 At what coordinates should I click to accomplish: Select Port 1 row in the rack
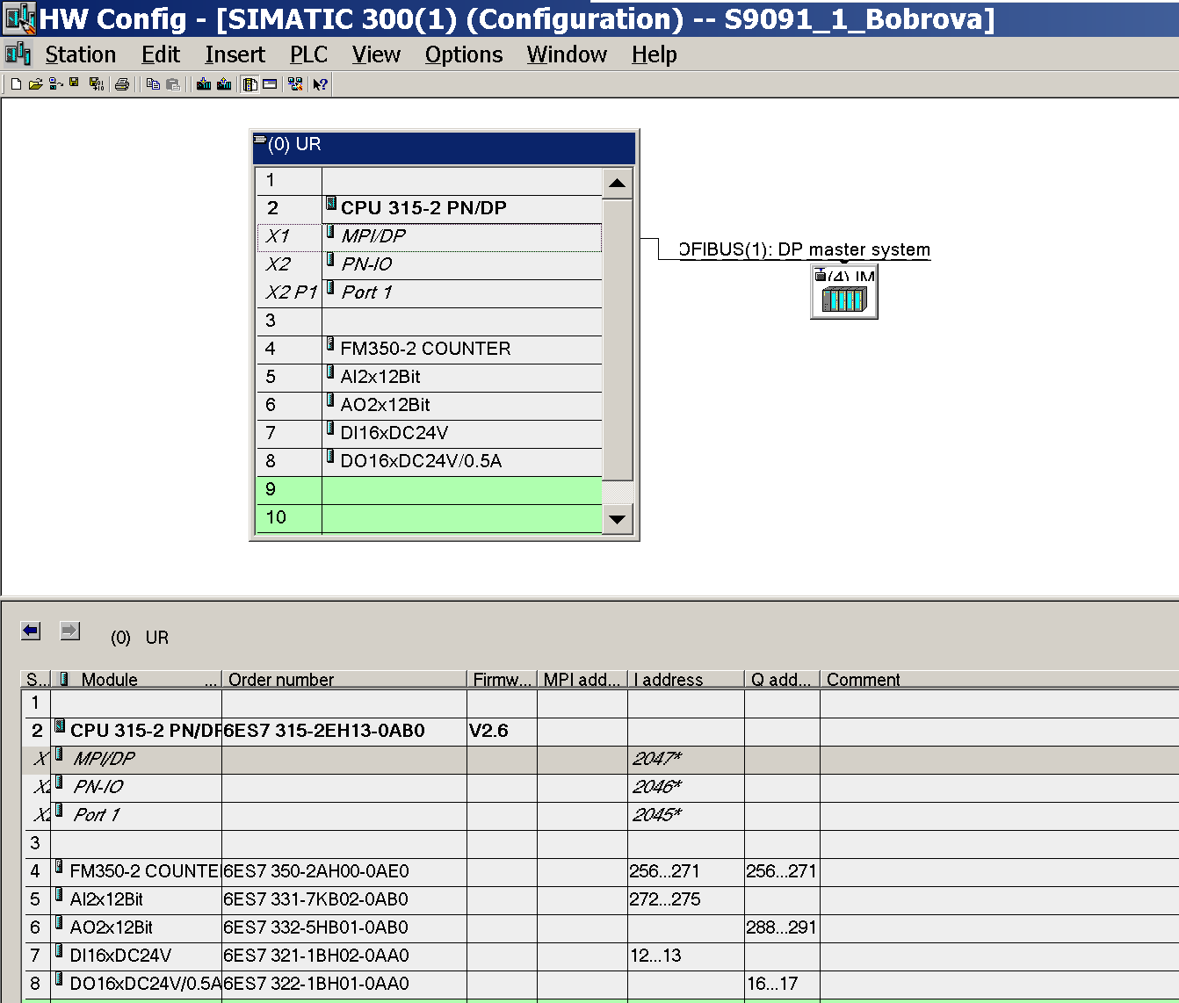pyautogui.click(x=430, y=292)
